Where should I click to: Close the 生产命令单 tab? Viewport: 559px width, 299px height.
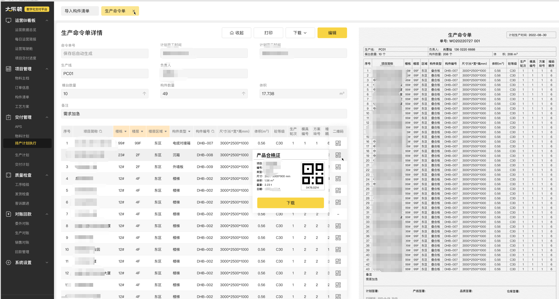pos(134,11)
